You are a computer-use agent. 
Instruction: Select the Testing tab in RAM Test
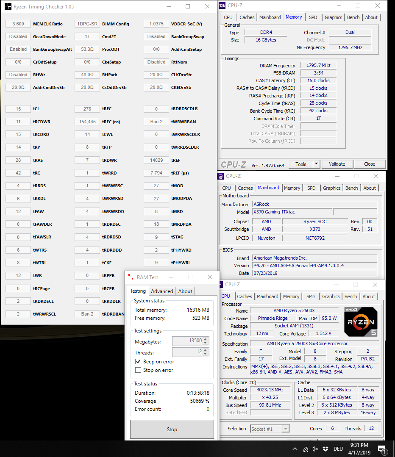[x=138, y=291]
